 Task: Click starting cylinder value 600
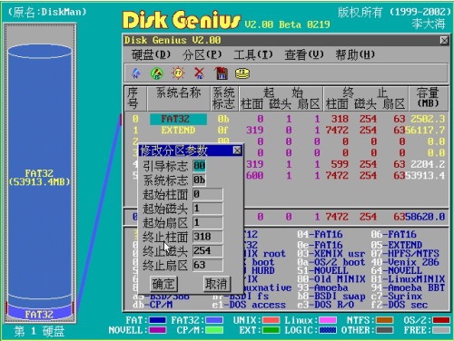coord(254,176)
